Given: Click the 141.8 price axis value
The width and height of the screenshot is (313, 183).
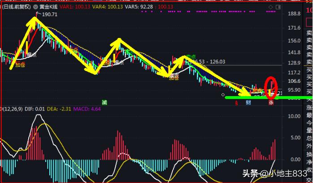Looking at the screenshot, I should 294,52.
